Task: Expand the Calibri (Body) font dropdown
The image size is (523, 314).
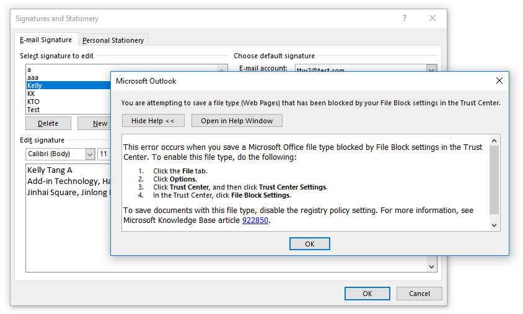Action: (x=90, y=154)
